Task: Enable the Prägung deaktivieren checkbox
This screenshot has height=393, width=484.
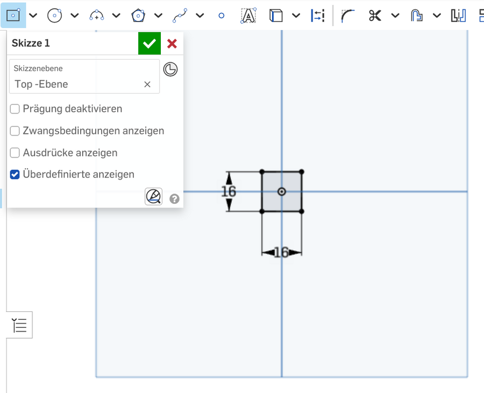Action: (x=15, y=109)
